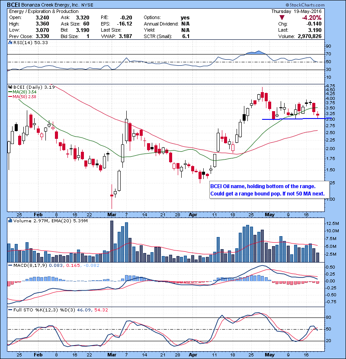Click the Open value 3.240
Image resolution: width=346 pixels, height=359 pixels.
tap(42, 18)
